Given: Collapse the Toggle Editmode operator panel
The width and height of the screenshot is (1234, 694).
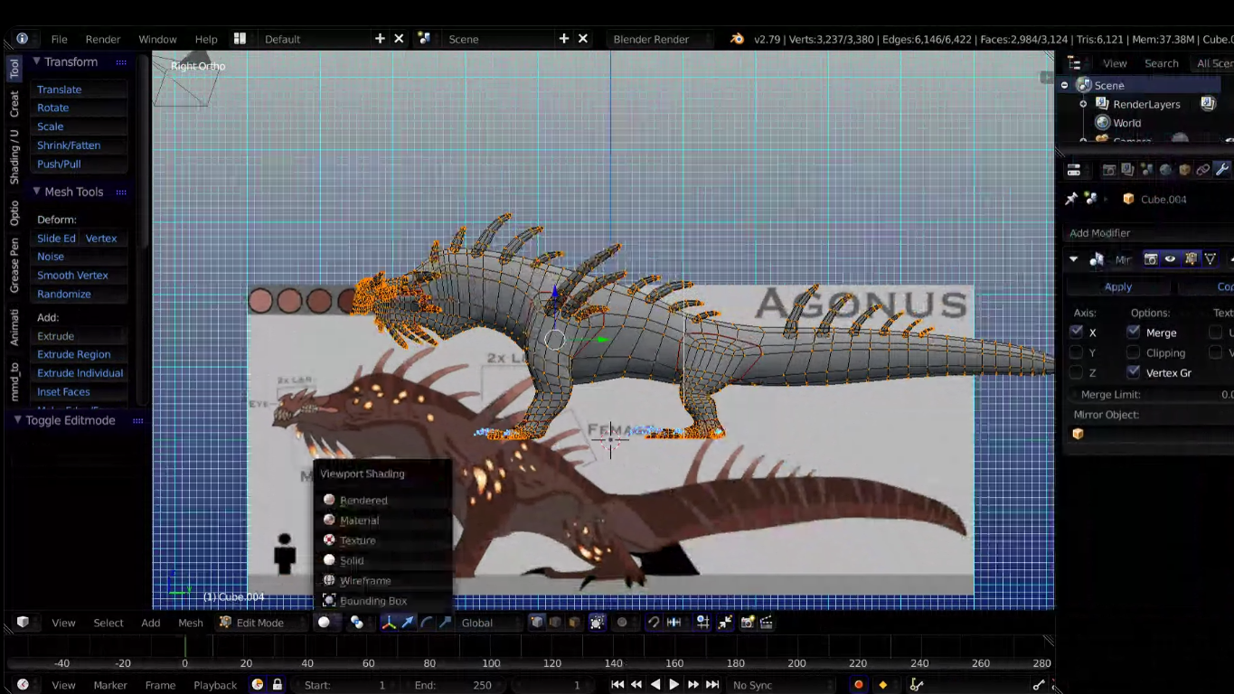Looking at the screenshot, I should coord(17,420).
